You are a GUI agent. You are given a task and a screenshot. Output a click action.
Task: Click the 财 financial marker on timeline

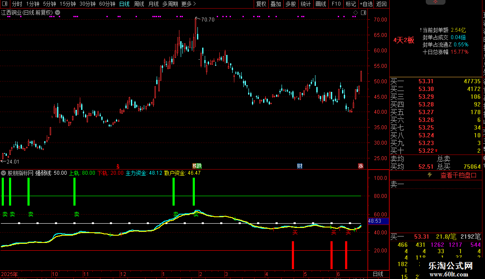coord(300,166)
